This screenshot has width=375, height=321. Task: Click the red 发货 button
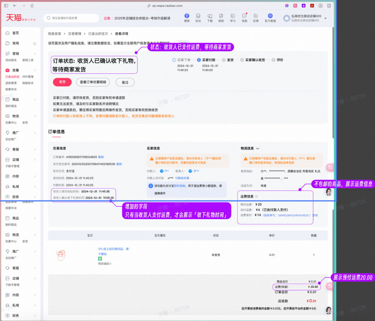(x=62, y=82)
